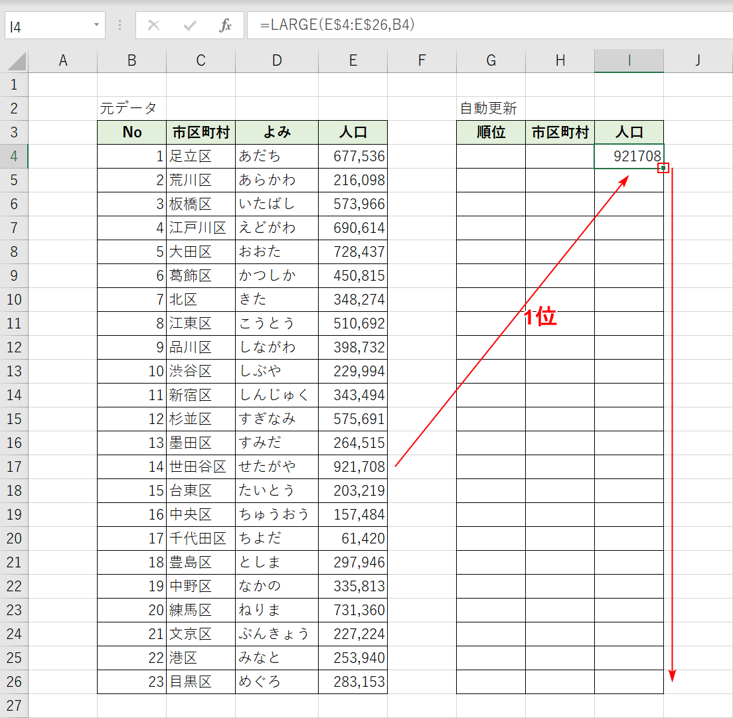This screenshot has height=718, width=733.
Task: Click the 'No' header cell
Action: coord(132,132)
